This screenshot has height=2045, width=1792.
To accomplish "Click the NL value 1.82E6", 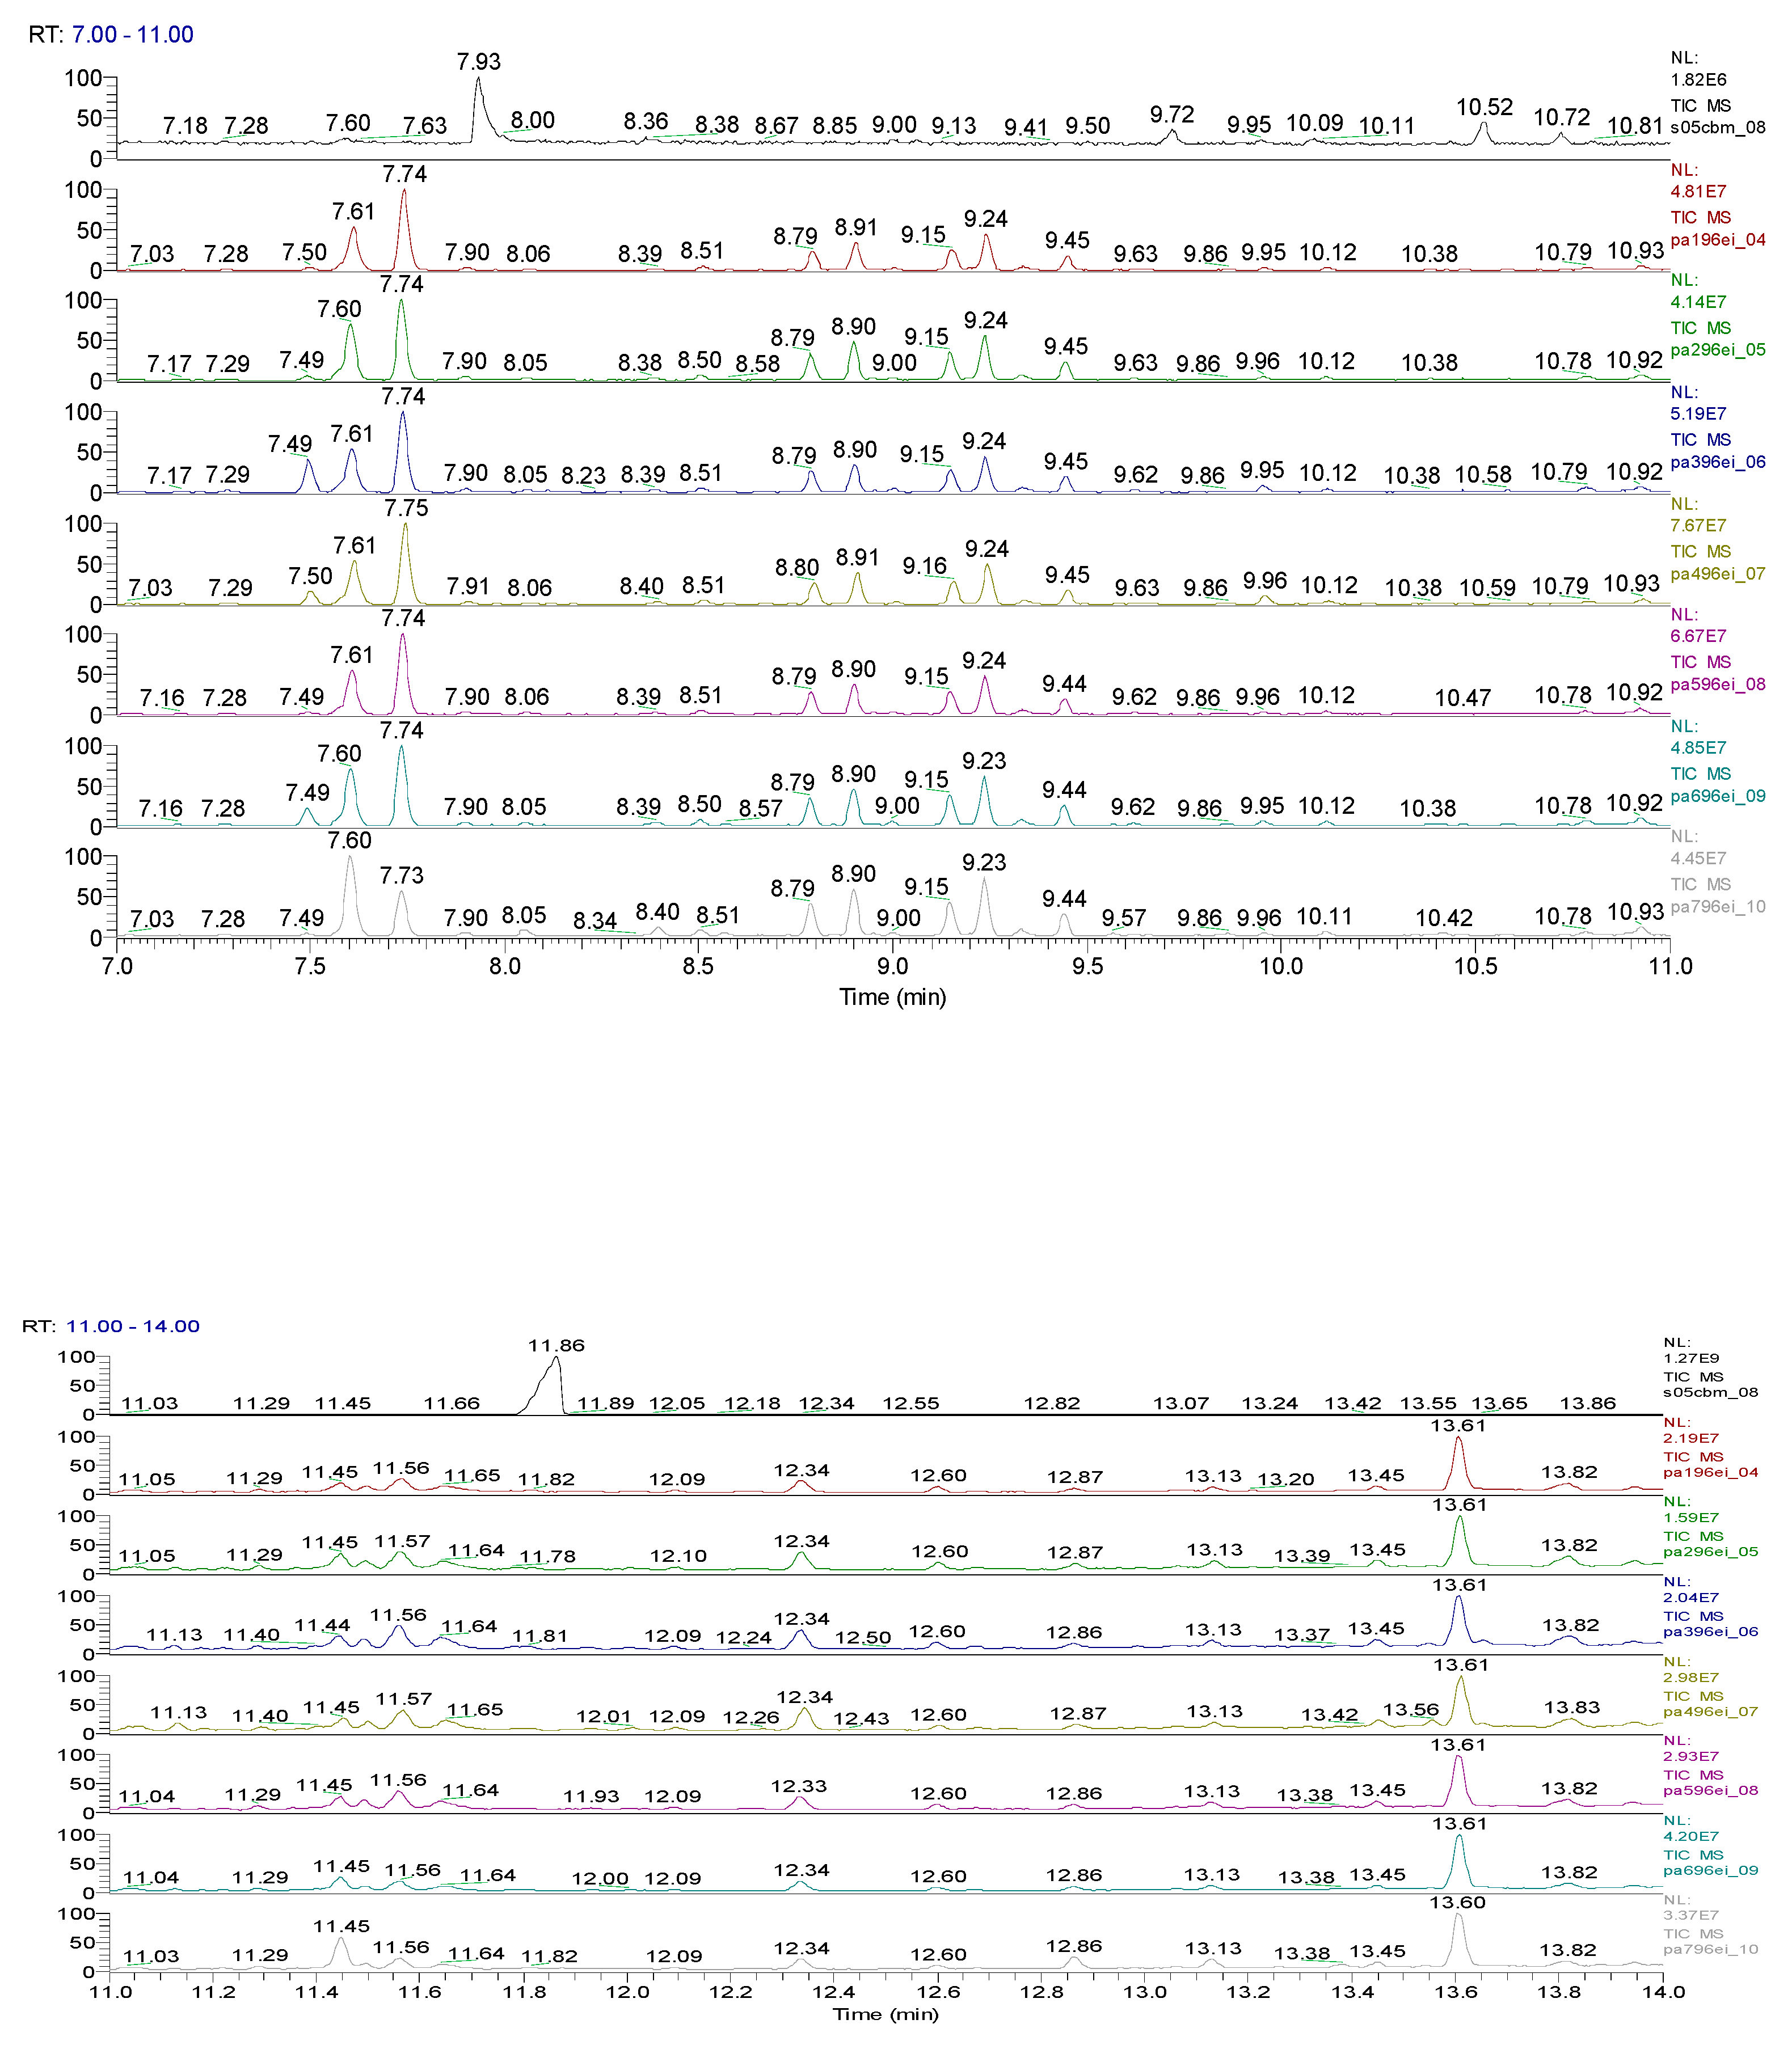I will 1699,80.
